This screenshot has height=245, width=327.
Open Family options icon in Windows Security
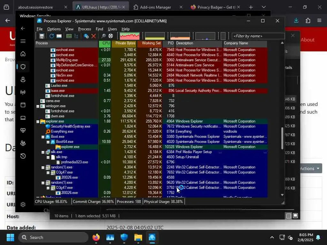click(23, 143)
